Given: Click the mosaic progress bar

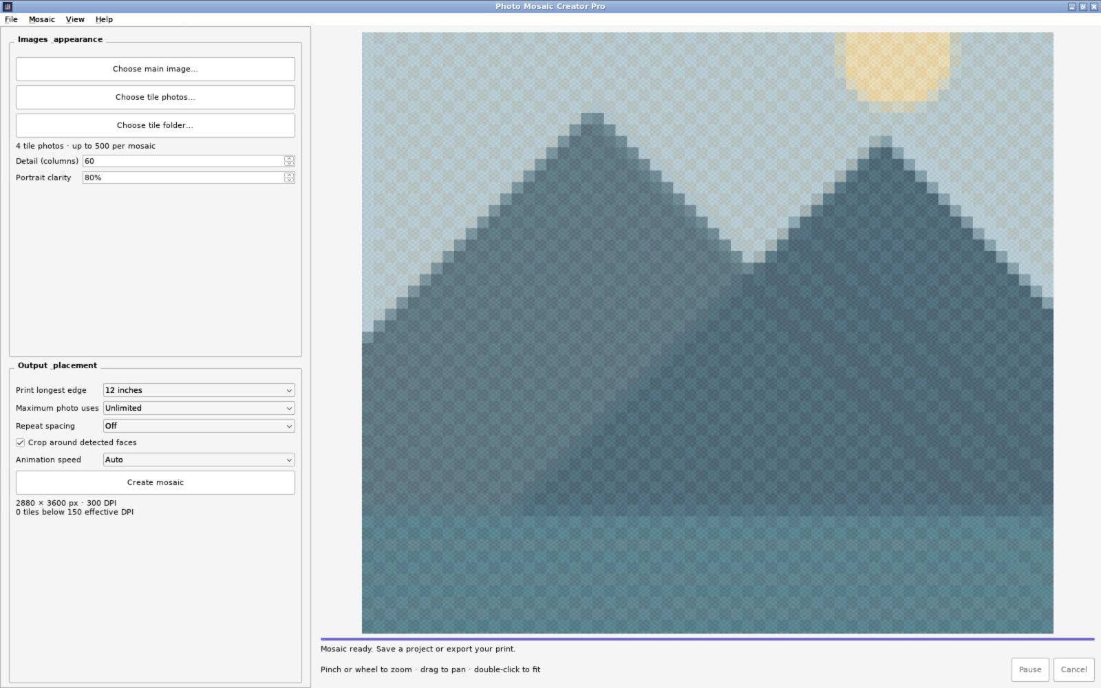Looking at the screenshot, I should pyautogui.click(x=707, y=639).
